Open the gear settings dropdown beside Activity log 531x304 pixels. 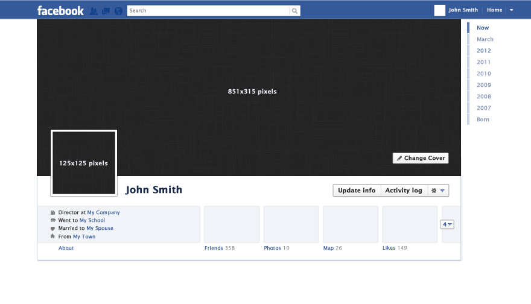[x=438, y=191]
